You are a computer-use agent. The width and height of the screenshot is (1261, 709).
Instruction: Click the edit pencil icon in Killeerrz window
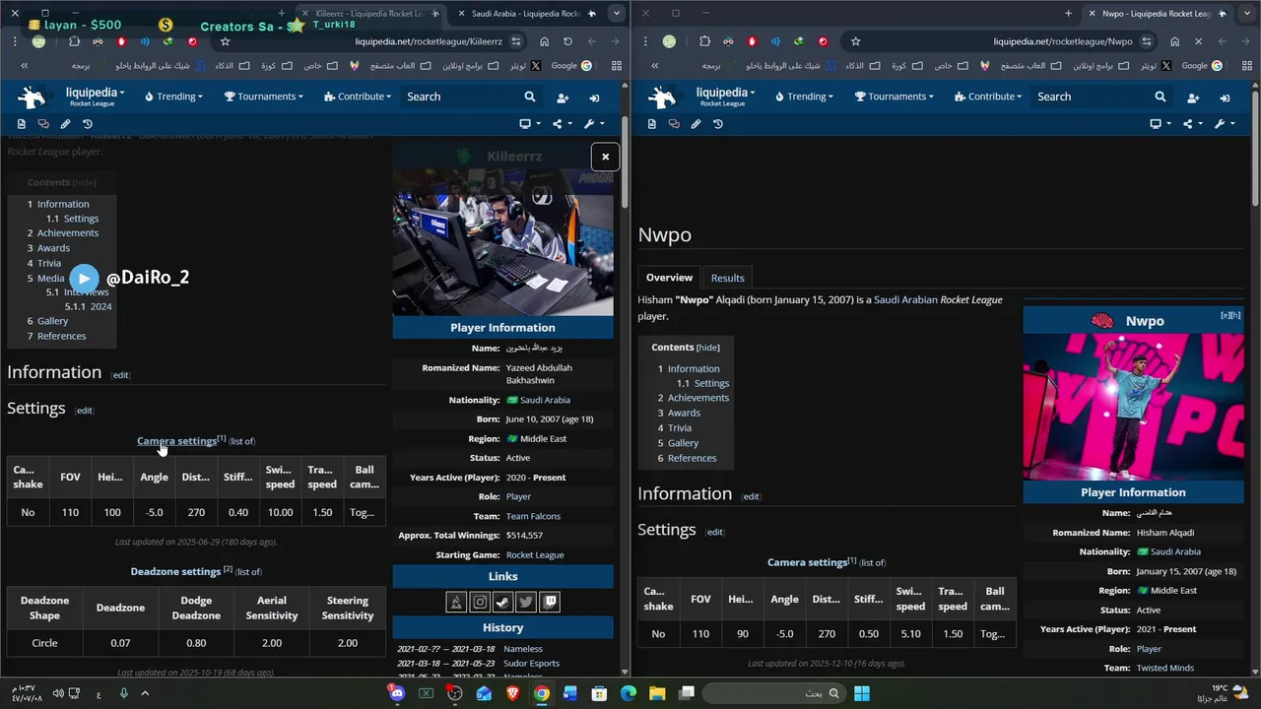(x=65, y=124)
